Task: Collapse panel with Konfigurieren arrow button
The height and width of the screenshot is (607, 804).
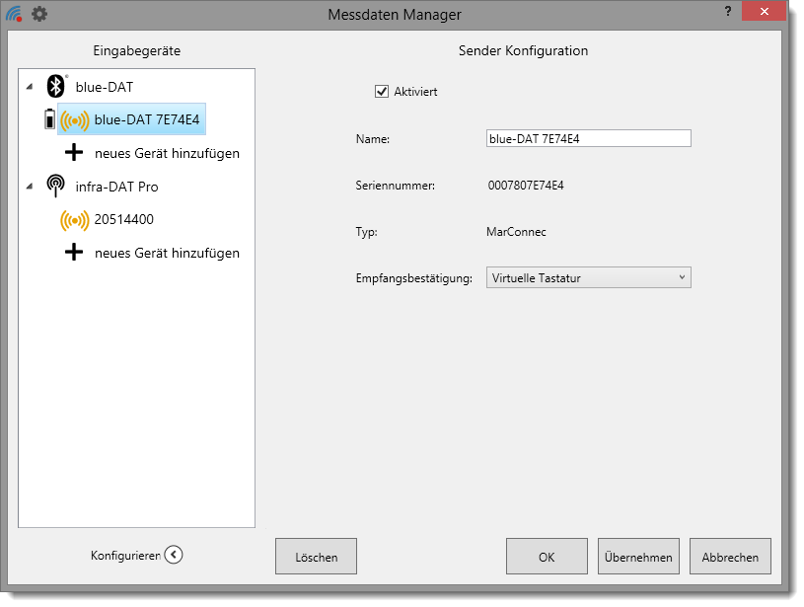Action: [174, 555]
